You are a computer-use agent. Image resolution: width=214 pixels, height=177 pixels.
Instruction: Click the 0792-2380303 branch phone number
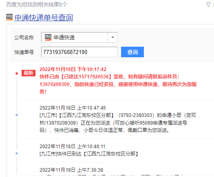[136, 115]
